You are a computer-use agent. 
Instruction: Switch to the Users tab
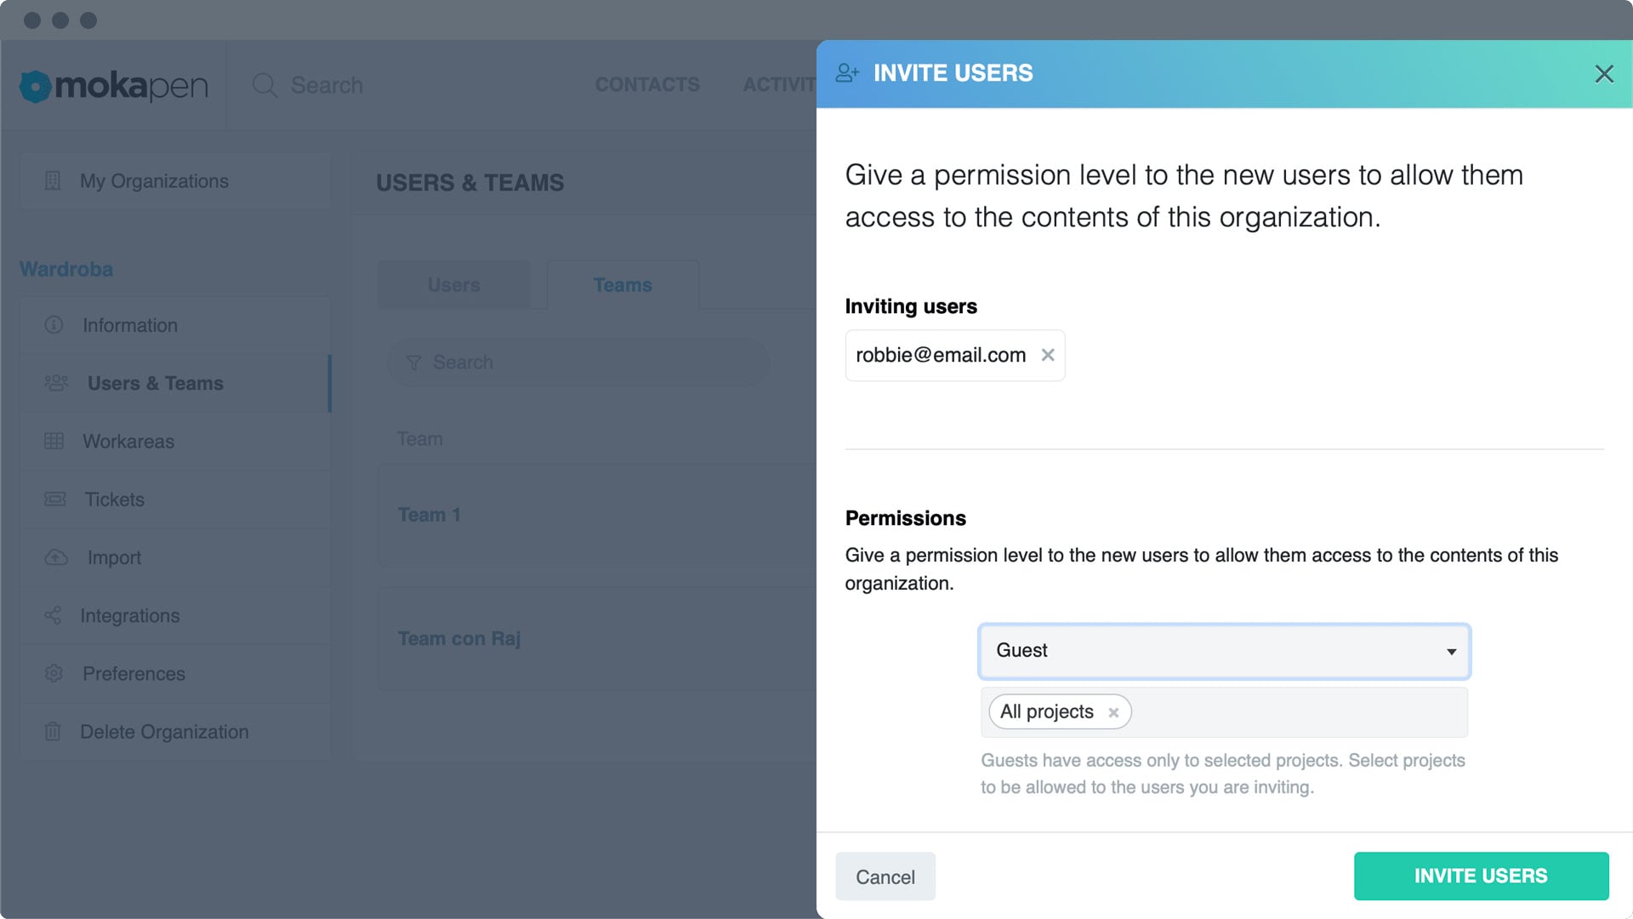point(453,285)
